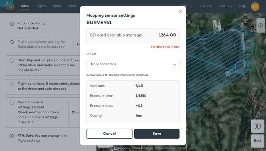Image resolution: width=266 pixels, height=151 pixels.
Task: Click the Quality value fine
Action: (139, 116)
